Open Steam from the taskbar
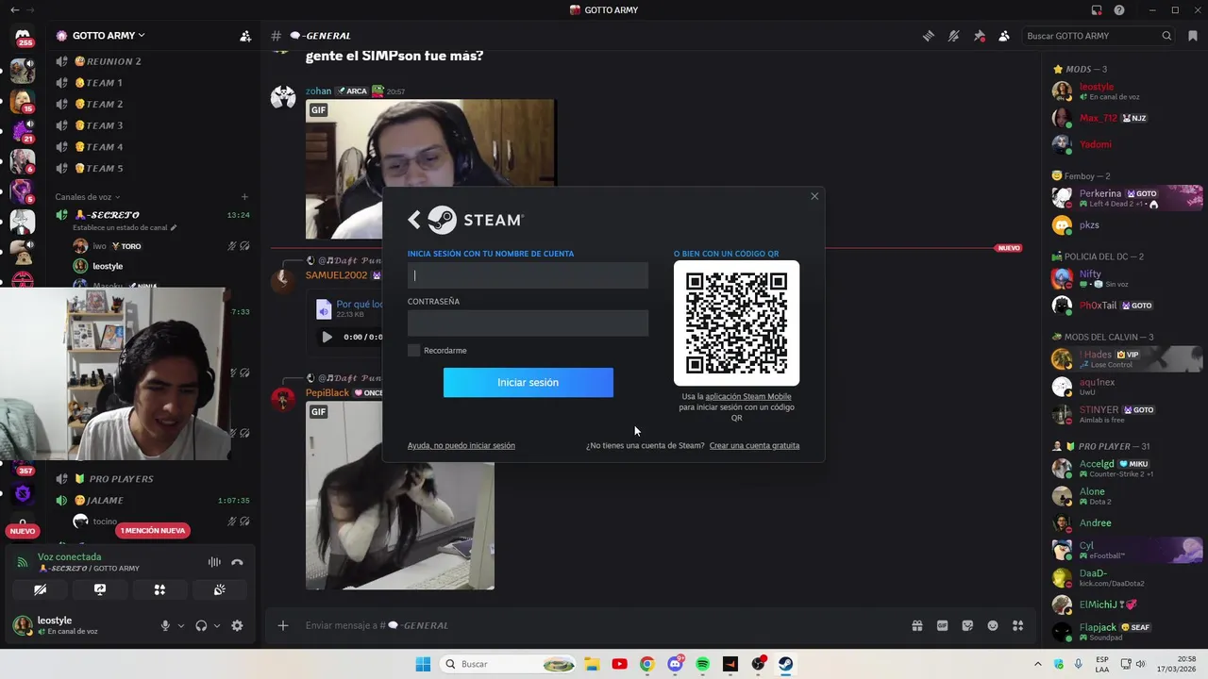The height and width of the screenshot is (679, 1208). (x=785, y=664)
